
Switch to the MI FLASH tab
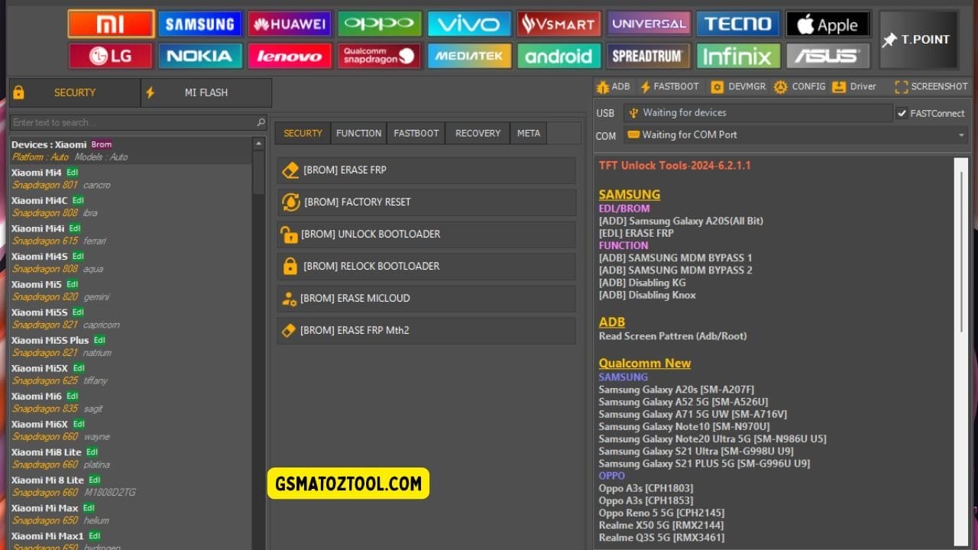click(206, 92)
